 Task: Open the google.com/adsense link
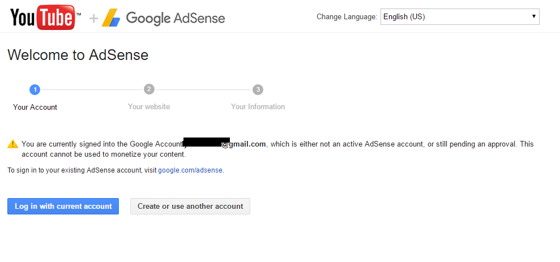190,170
